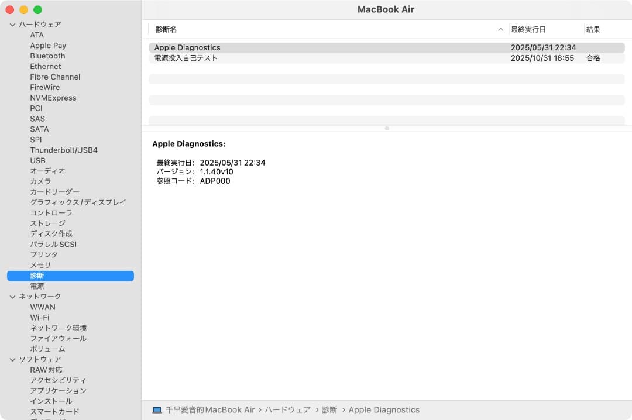Collapse the ネットワーク section

coord(12,297)
